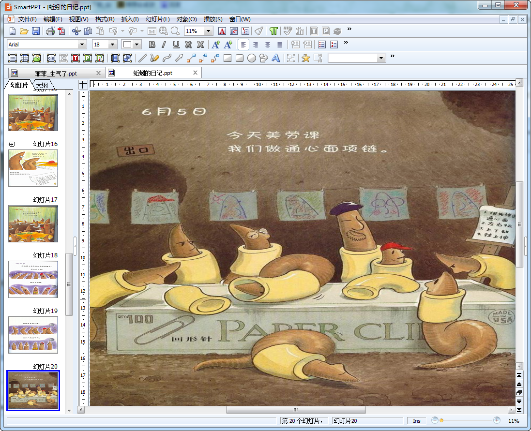This screenshot has width=531, height=431.
Task: Switch to 大纲 outline tab
Action: coord(42,85)
